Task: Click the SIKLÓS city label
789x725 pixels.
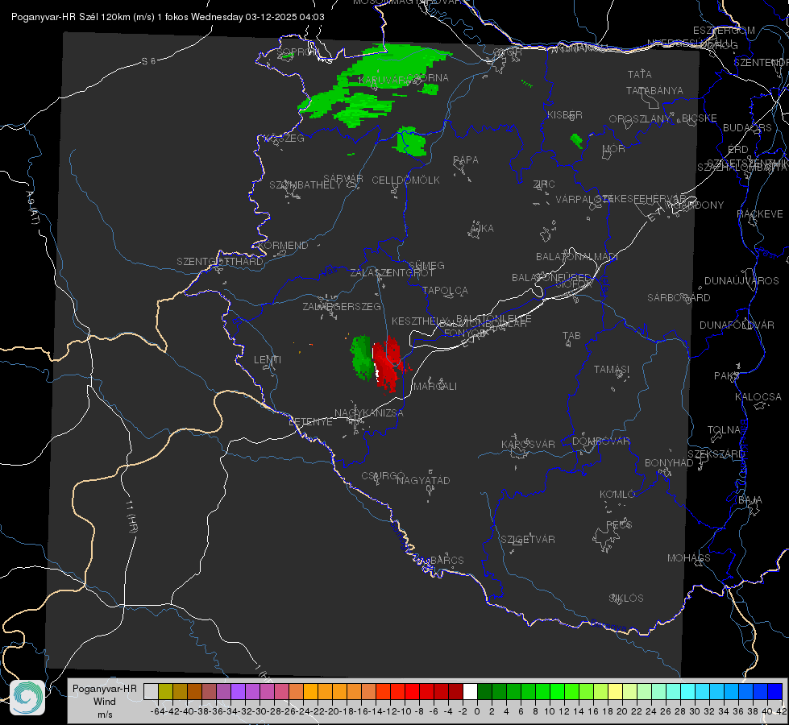Action: point(626,599)
